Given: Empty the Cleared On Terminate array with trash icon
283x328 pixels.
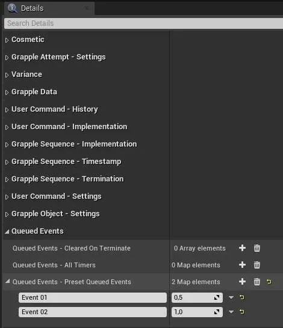Looking at the screenshot, I should pyautogui.click(x=257, y=248).
